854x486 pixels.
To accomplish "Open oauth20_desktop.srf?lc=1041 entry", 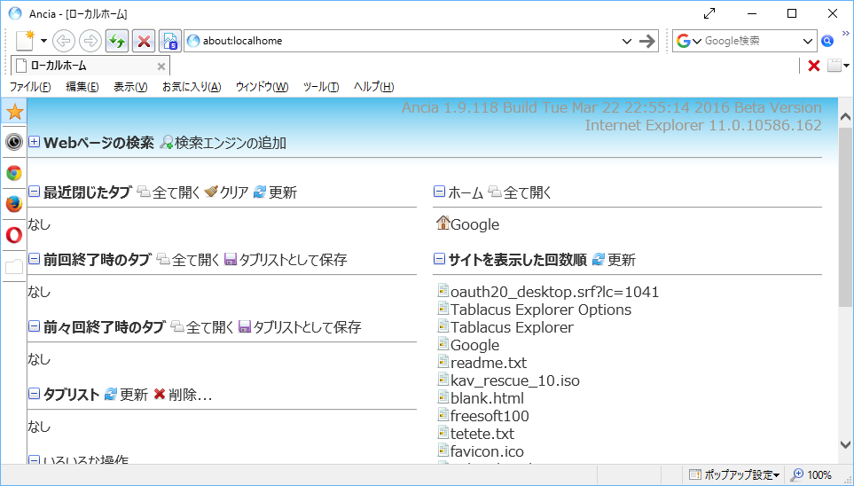I will coord(554,292).
